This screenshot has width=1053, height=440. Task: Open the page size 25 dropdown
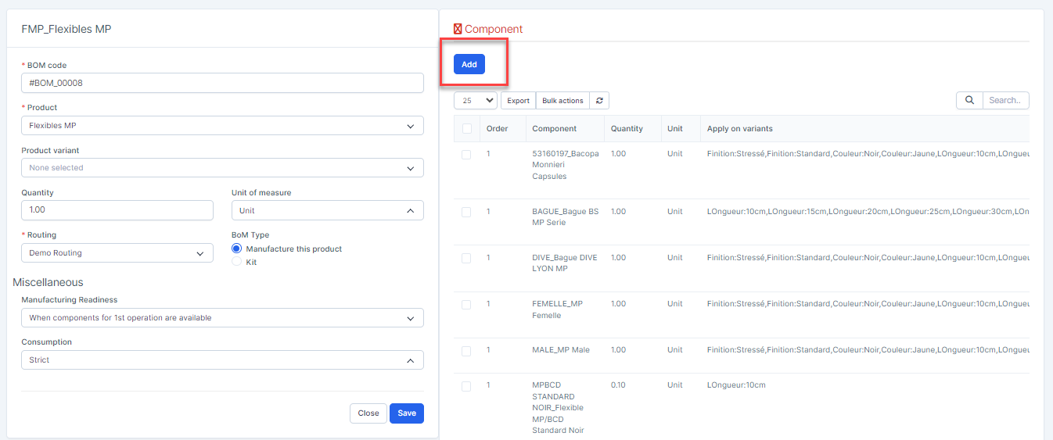pyautogui.click(x=476, y=101)
